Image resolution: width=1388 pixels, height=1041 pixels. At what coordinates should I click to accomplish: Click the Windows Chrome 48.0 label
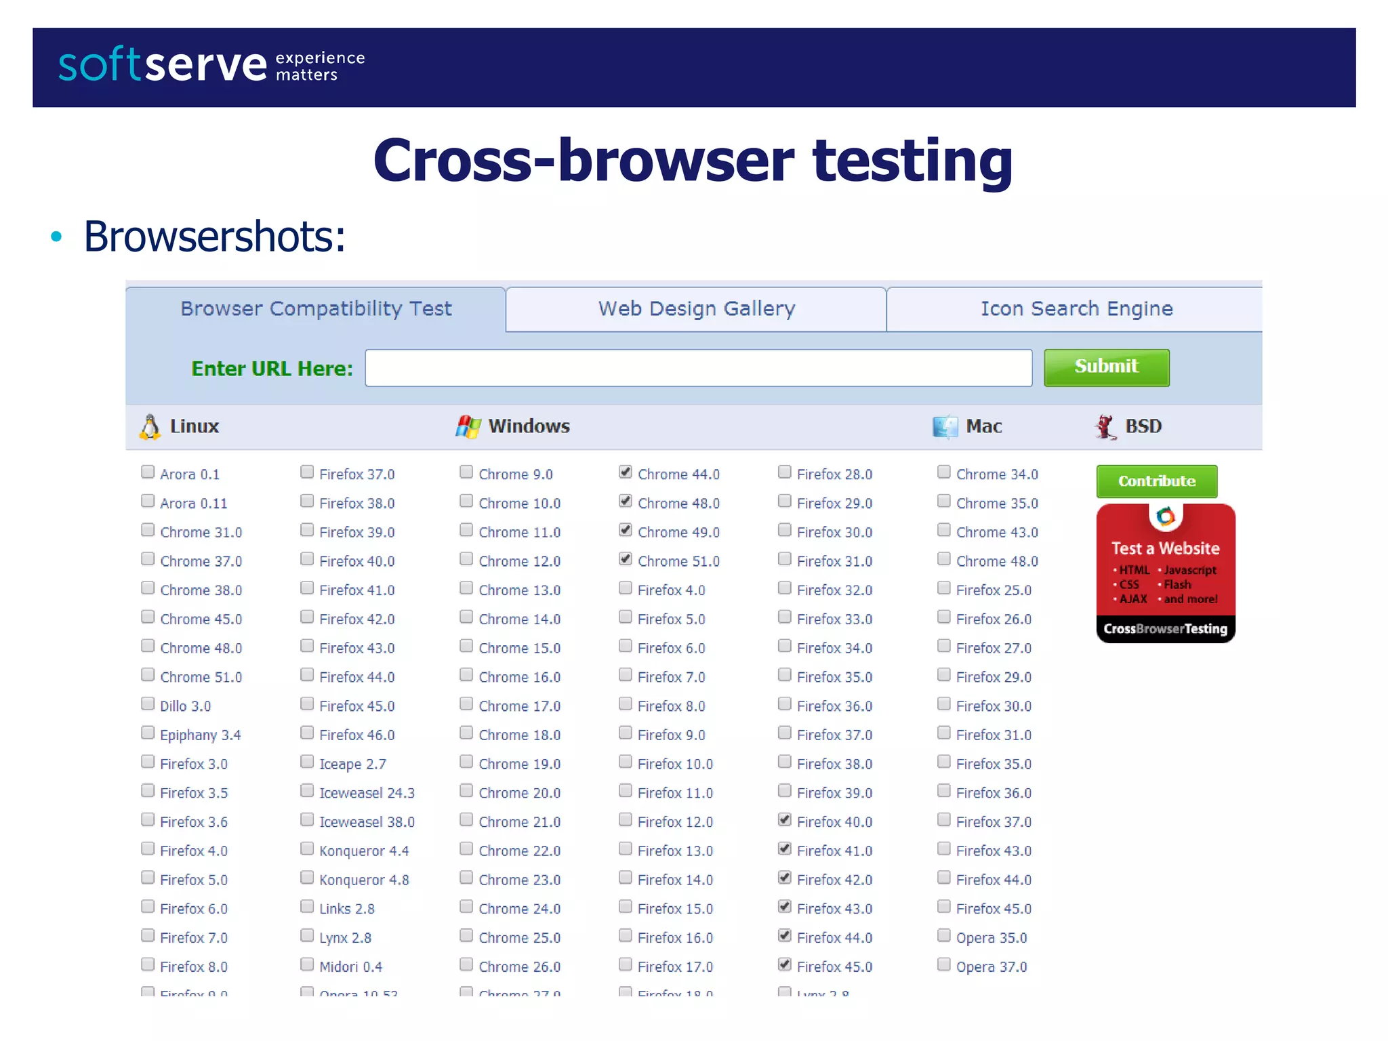(x=678, y=504)
